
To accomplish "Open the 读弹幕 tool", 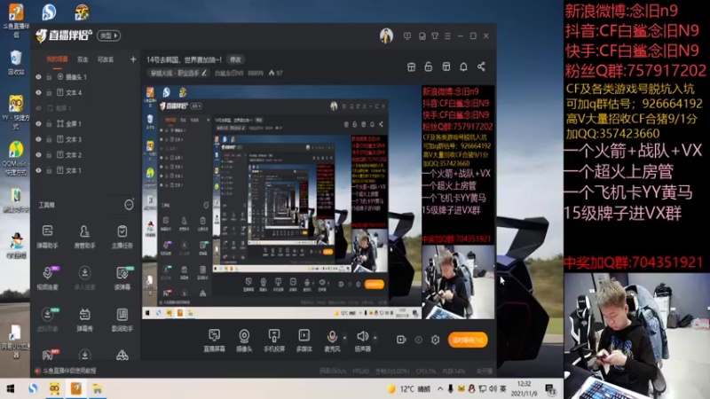I will [x=122, y=278].
